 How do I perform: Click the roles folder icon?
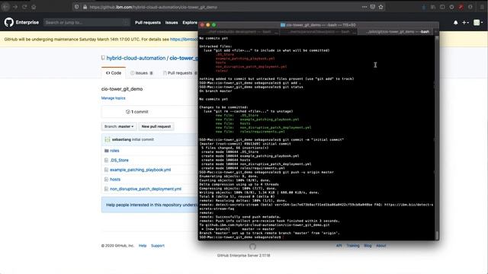pos(107,151)
